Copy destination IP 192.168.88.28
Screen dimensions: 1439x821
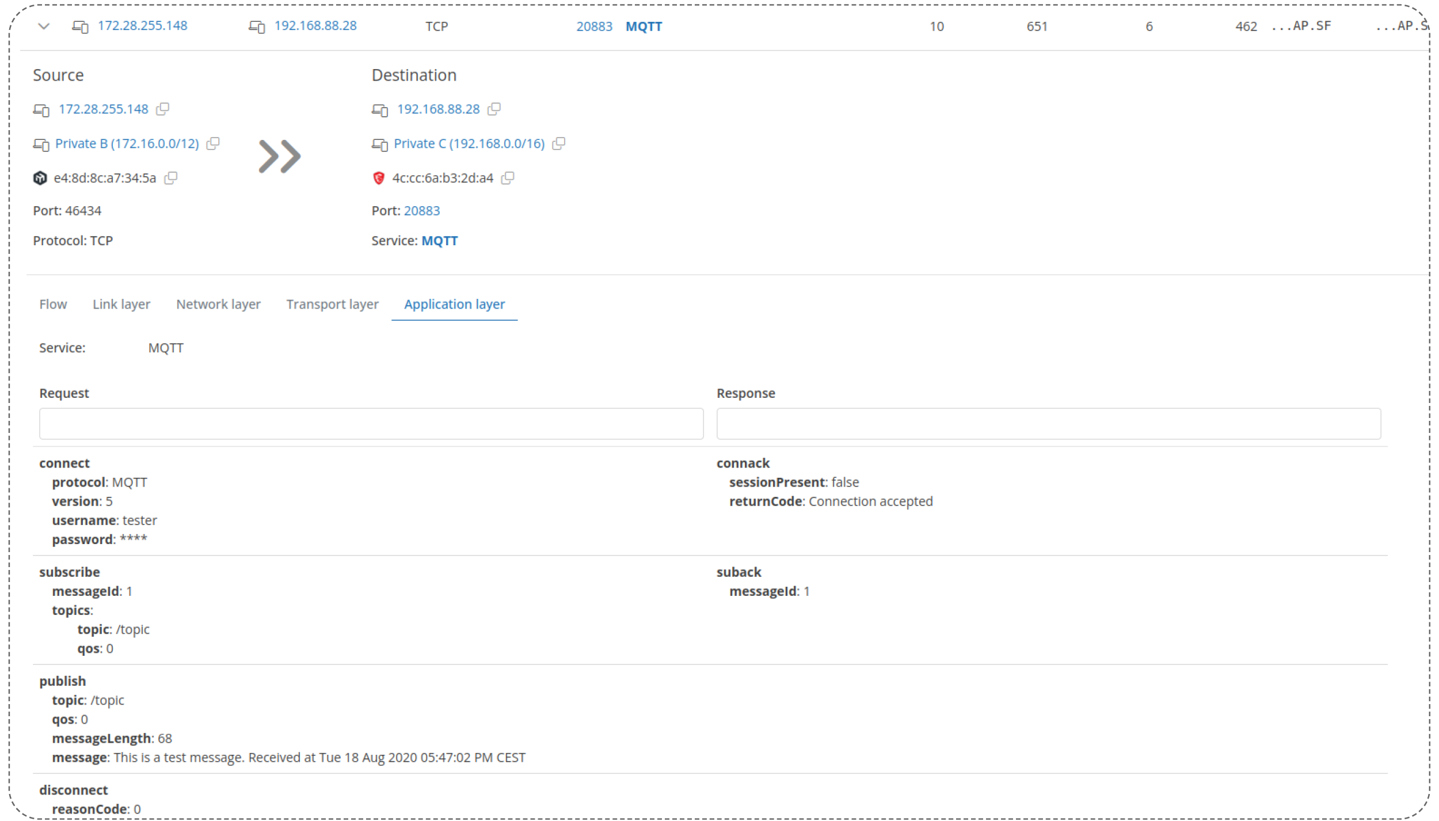(x=494, y=108)
